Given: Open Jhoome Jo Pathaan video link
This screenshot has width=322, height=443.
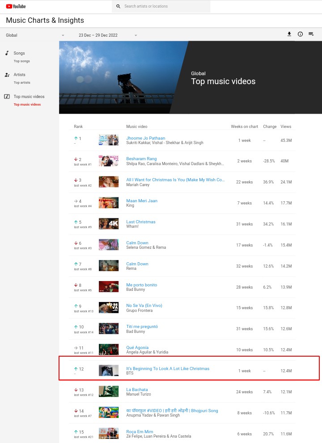Looking at the screenshot, I should pyautogui.click(x=146, y=138).
